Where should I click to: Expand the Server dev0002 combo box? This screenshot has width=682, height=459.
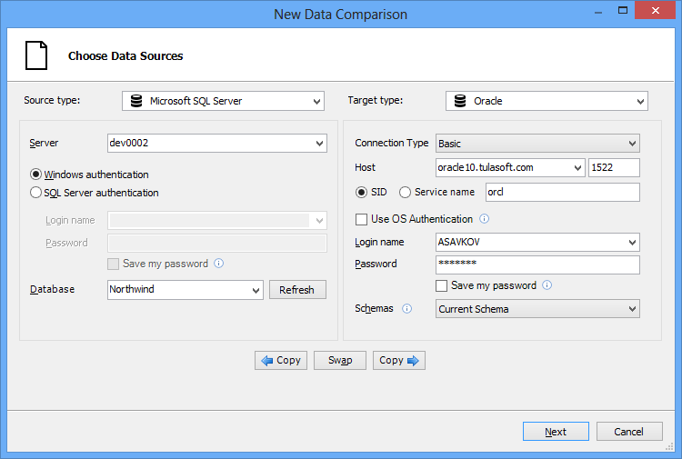click(217, 143)
